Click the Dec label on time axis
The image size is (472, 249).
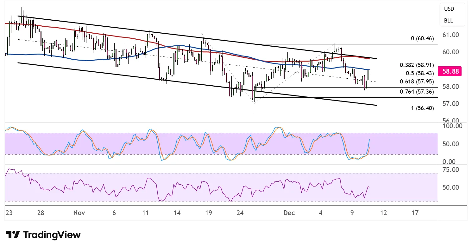(x=289, y=213)
